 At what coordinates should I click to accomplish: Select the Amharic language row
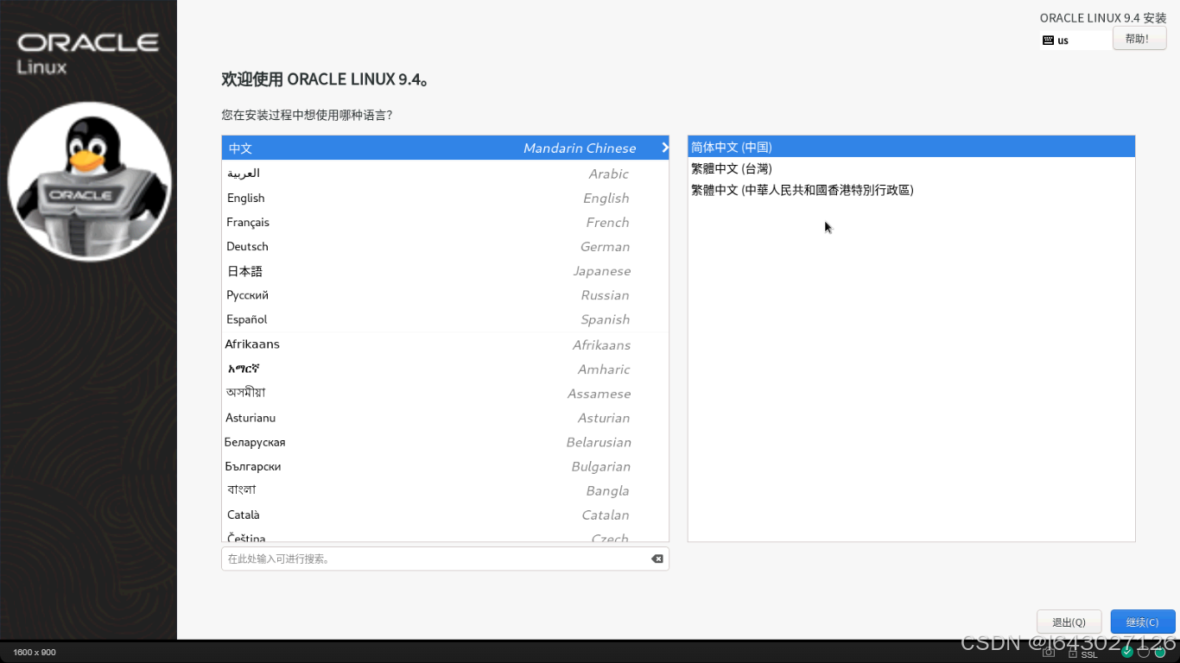[445, 369]
